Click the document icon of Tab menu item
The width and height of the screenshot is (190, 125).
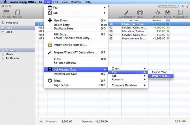click(x=50, y=13)
